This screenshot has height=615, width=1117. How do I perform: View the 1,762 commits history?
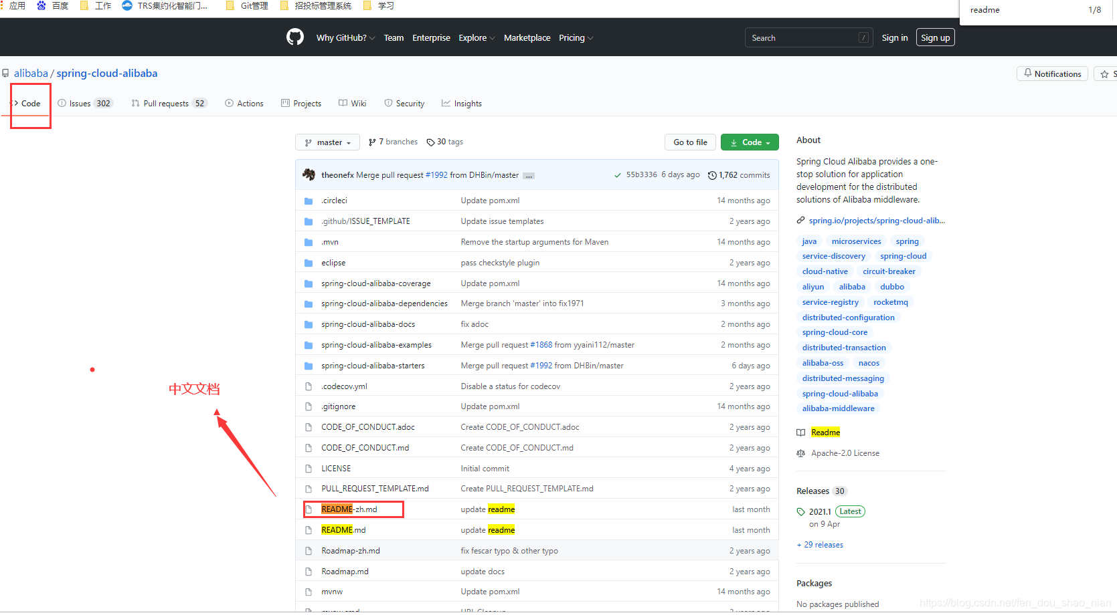click(739, 175)
